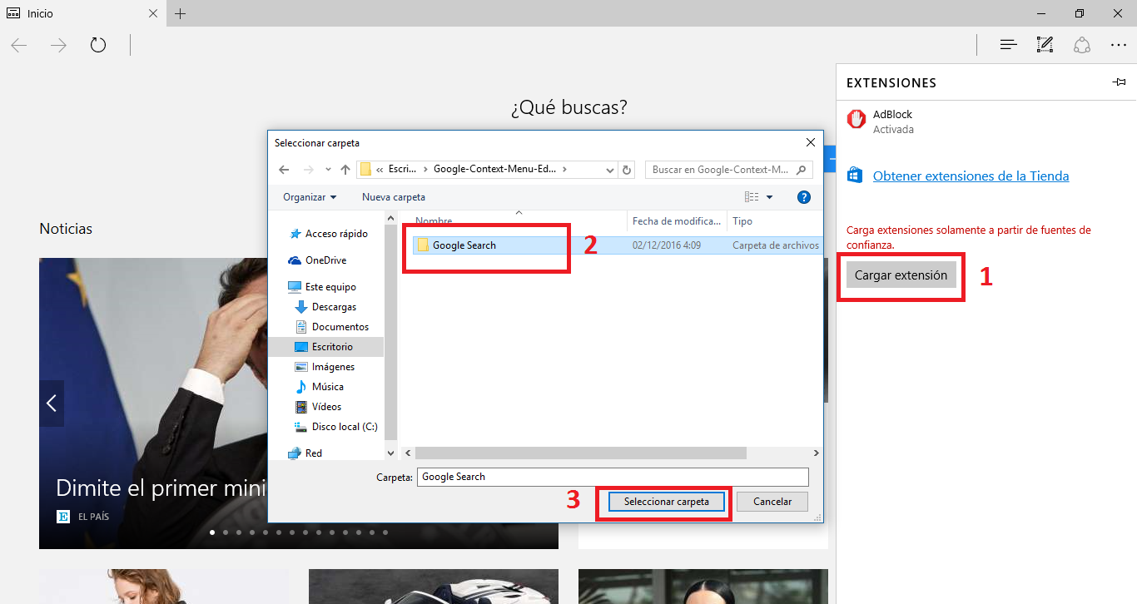The width and height of the screenshot is (1137, 604).
Task: Click the Cargar extensión button
Action: click(901, 275)
